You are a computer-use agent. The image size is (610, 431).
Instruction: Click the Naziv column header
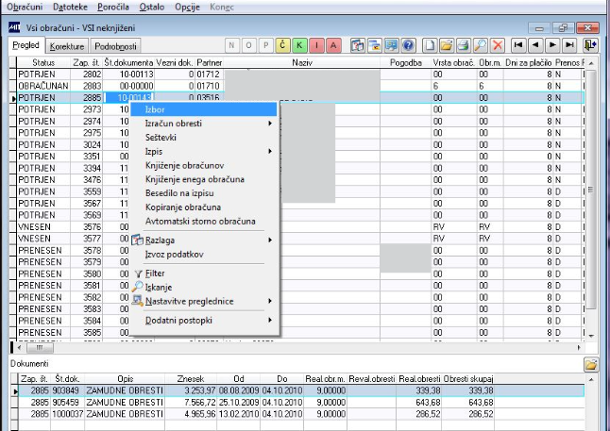[x=302, y=62]
